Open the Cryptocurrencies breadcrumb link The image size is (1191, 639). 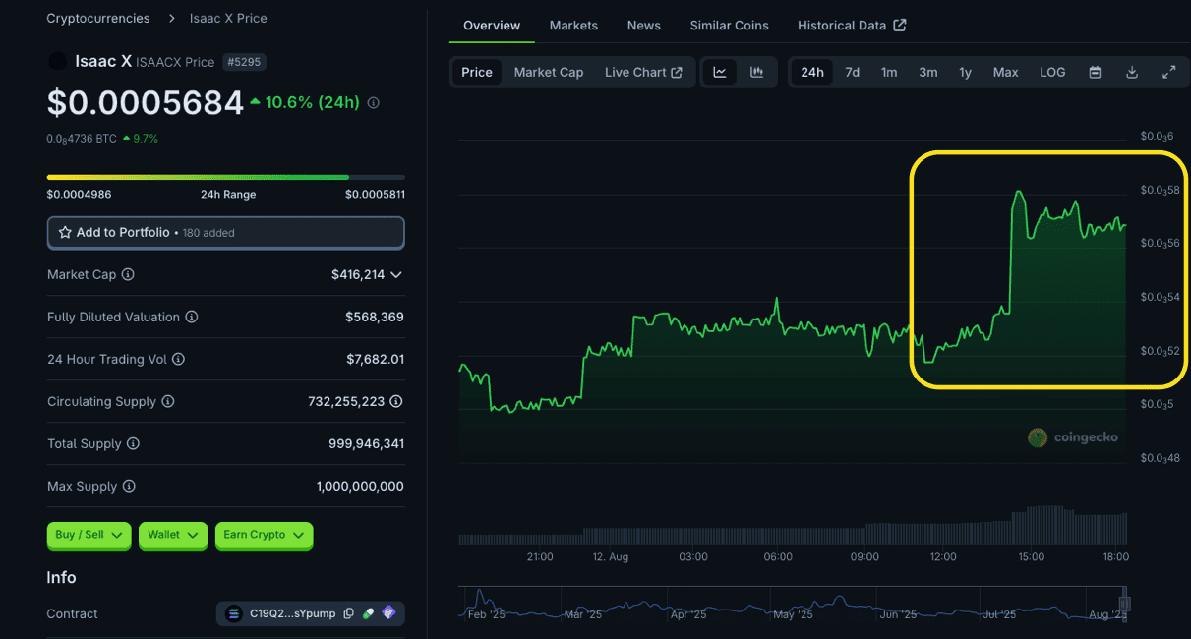[98, 18]
